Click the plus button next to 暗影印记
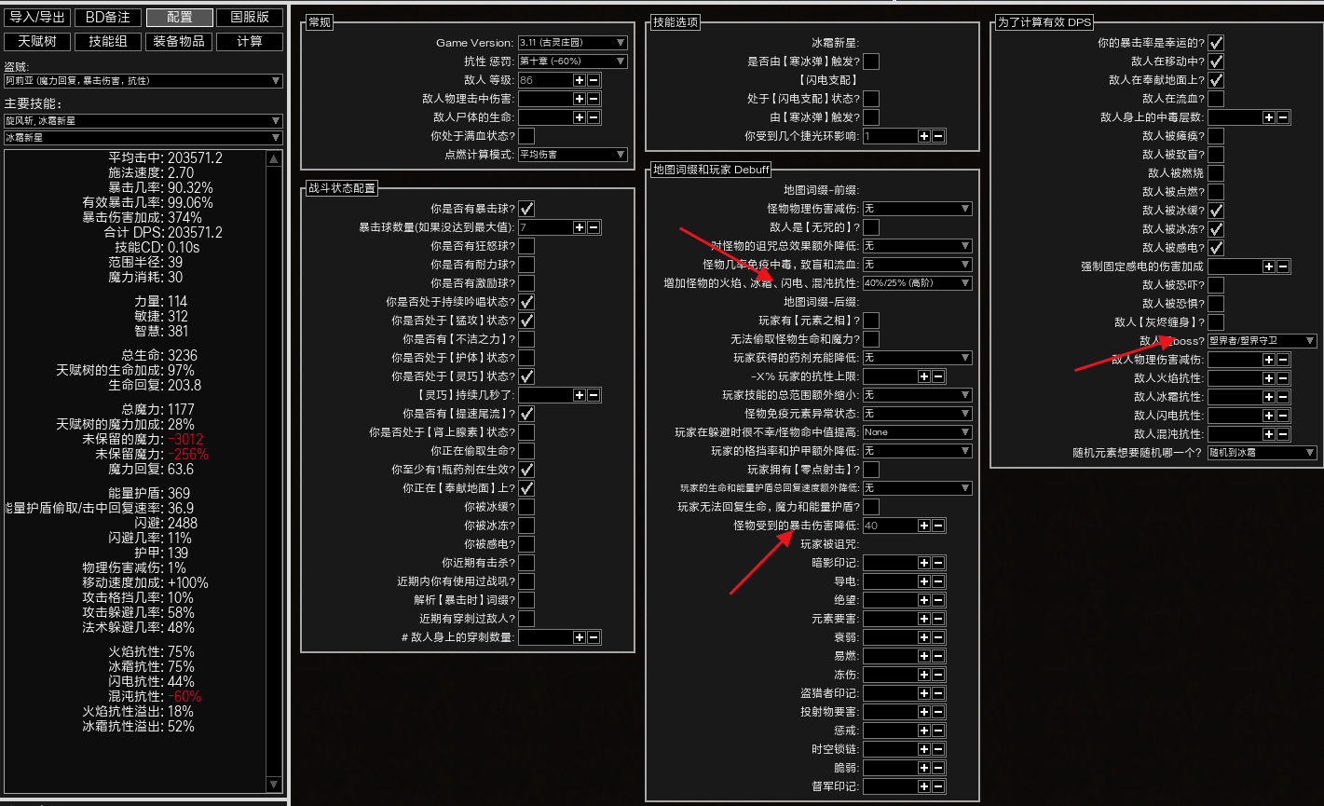The image size is (1324, 806). point(923,563)
